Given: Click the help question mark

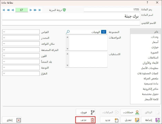Looking at the screenshot, I should pos(147,2).
